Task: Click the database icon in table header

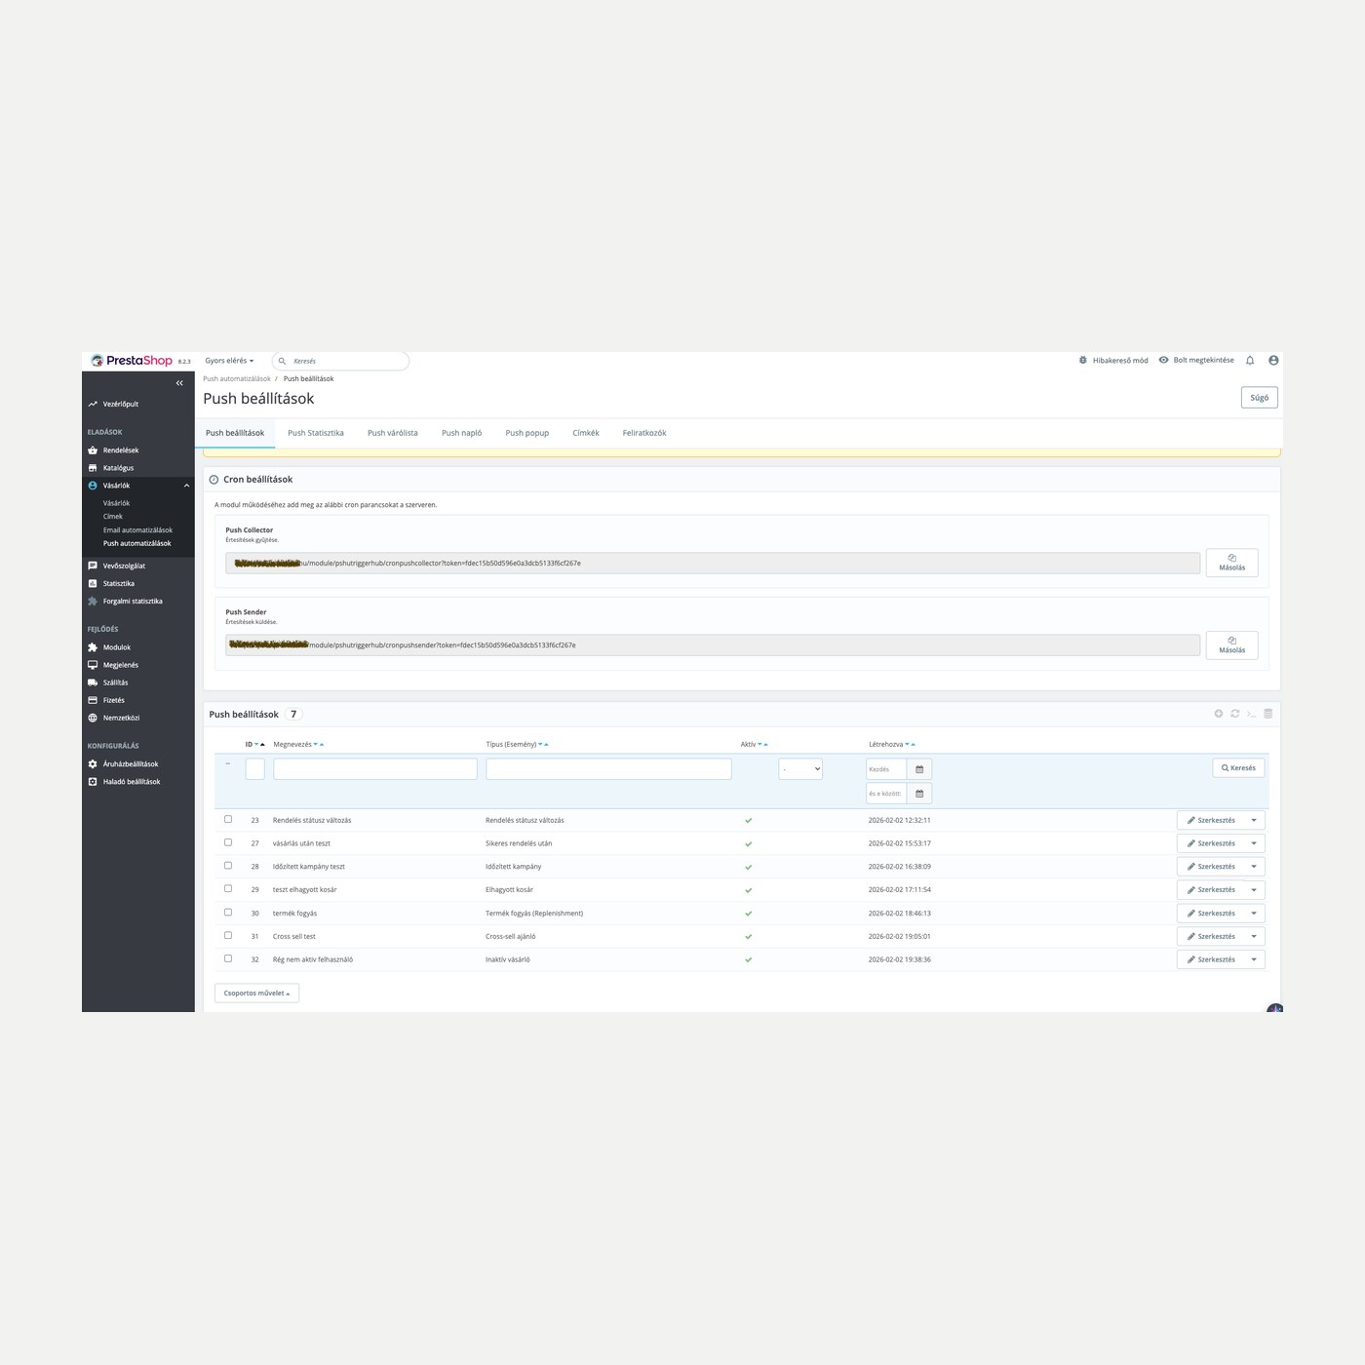Action: [x=1268, y=714]
